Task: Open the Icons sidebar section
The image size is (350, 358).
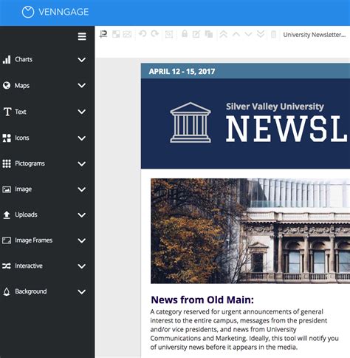Action: (22, 138)
